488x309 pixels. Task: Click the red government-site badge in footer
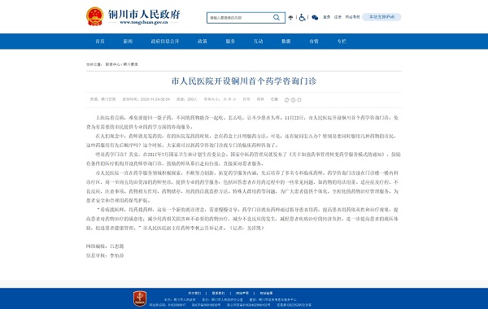coord(140,298)
